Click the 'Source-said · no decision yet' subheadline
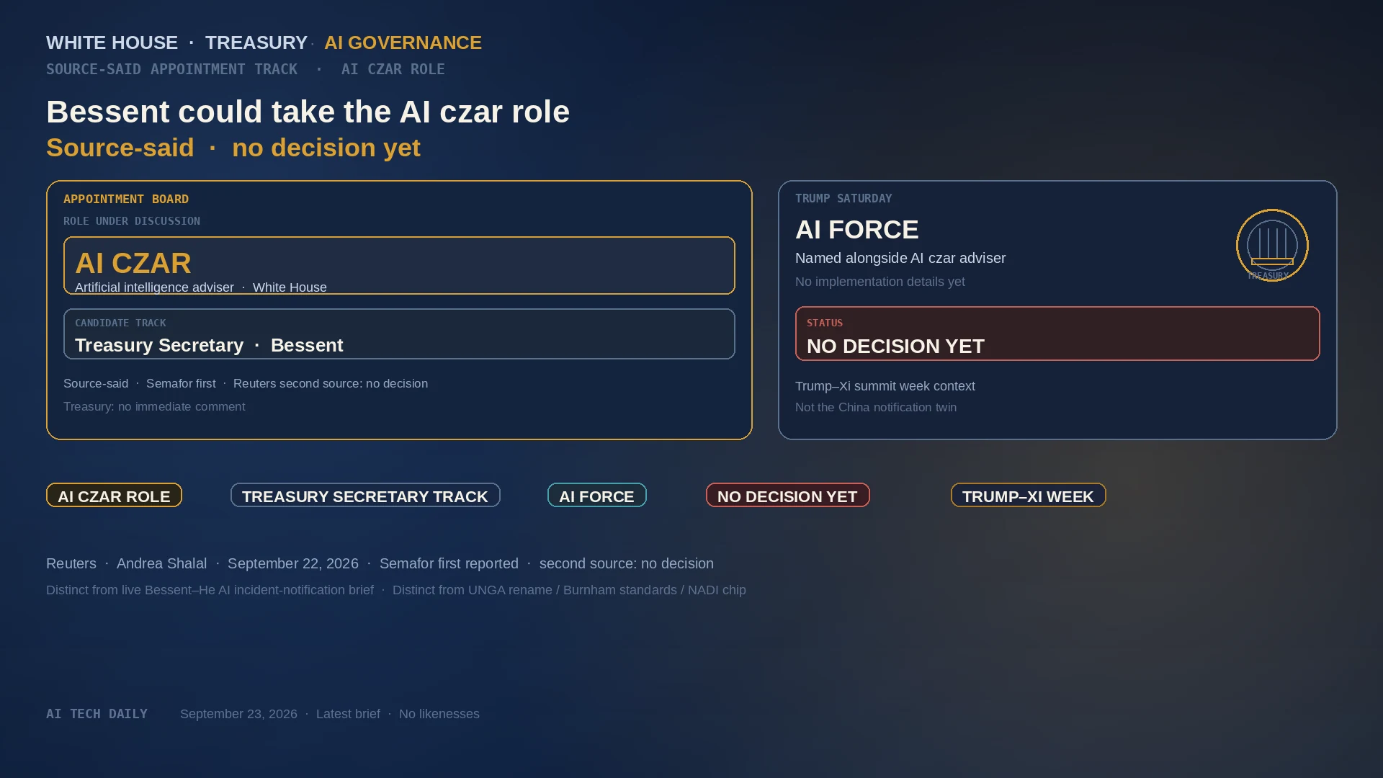The height and width of the screenshot is (778, 1383). (233, 148)
